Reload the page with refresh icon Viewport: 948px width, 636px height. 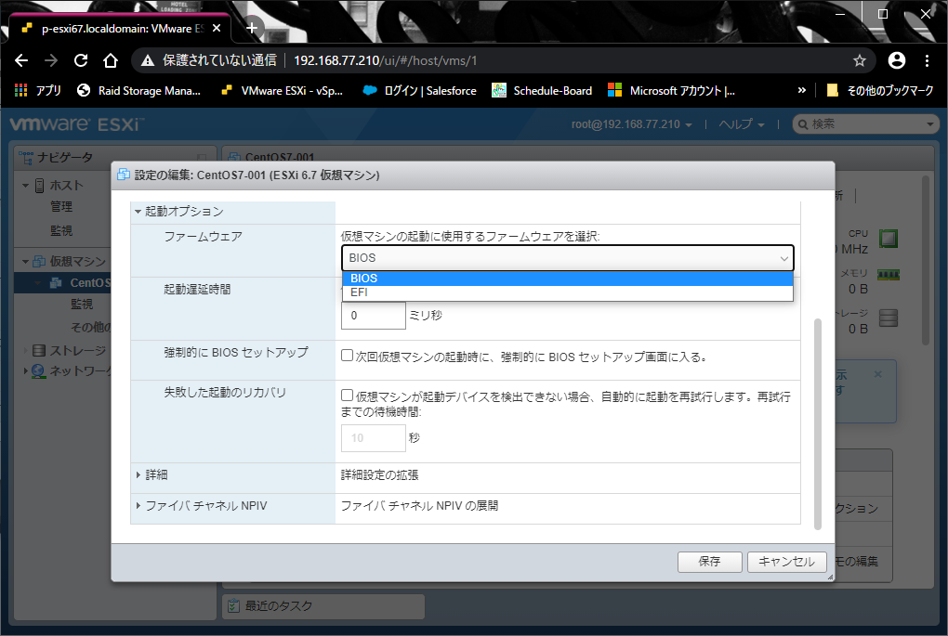81,60
